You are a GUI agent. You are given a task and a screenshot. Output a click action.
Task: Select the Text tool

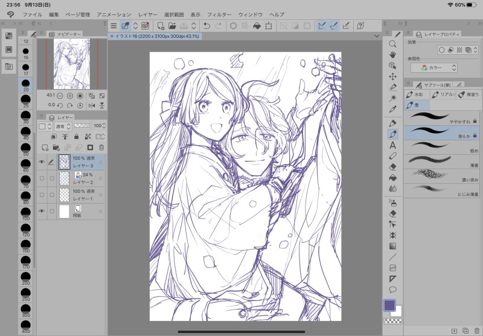pos(392,145)
